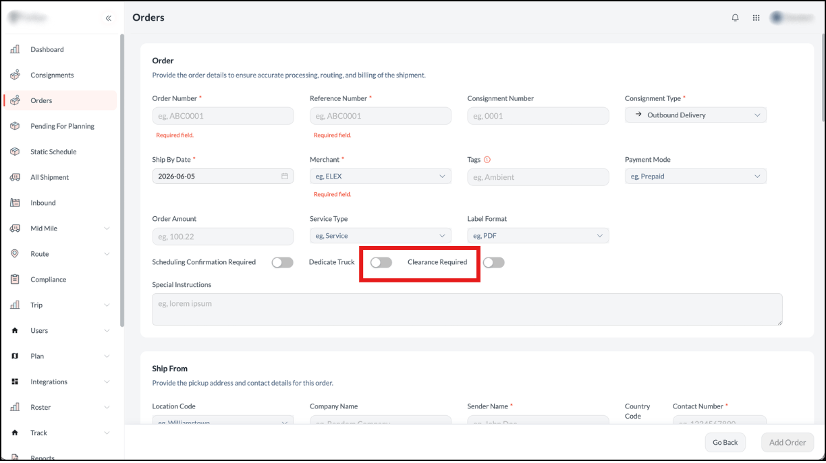The width and height of the screenshot is (826, 463).
Task: Click the Pending For Planning icon
Action: pyautogui.click(x=15, y=126)
